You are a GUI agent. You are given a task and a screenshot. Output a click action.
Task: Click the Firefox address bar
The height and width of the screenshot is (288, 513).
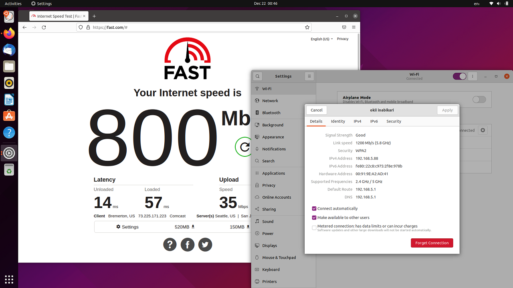point(194,27)
